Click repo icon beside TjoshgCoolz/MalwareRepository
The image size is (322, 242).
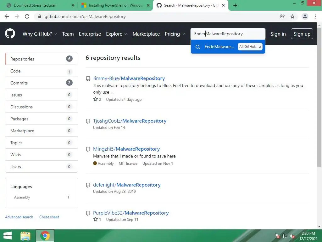coord(88,121)
